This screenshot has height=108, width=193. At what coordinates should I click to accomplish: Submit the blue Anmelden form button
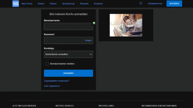pos(68,73)
